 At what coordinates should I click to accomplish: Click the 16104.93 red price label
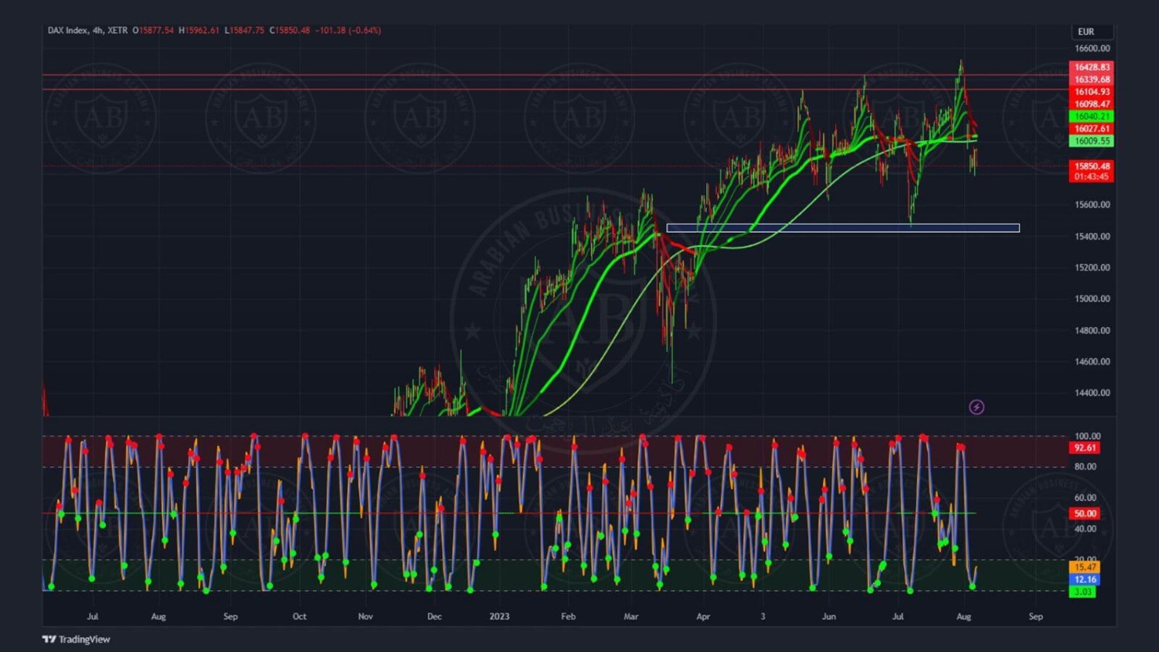[1091, 92]
